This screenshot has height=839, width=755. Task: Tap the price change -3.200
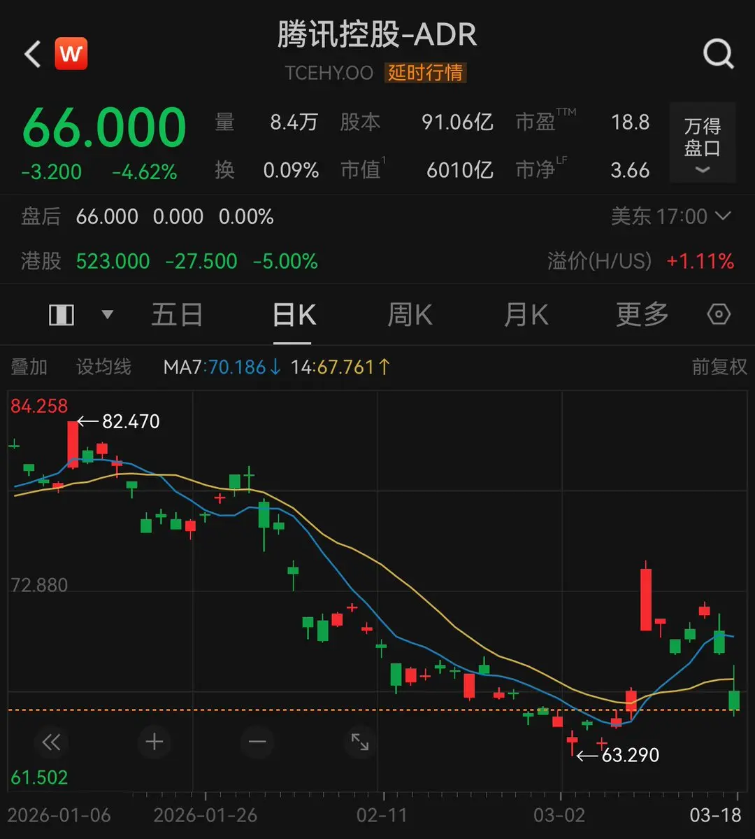[51, 172]
